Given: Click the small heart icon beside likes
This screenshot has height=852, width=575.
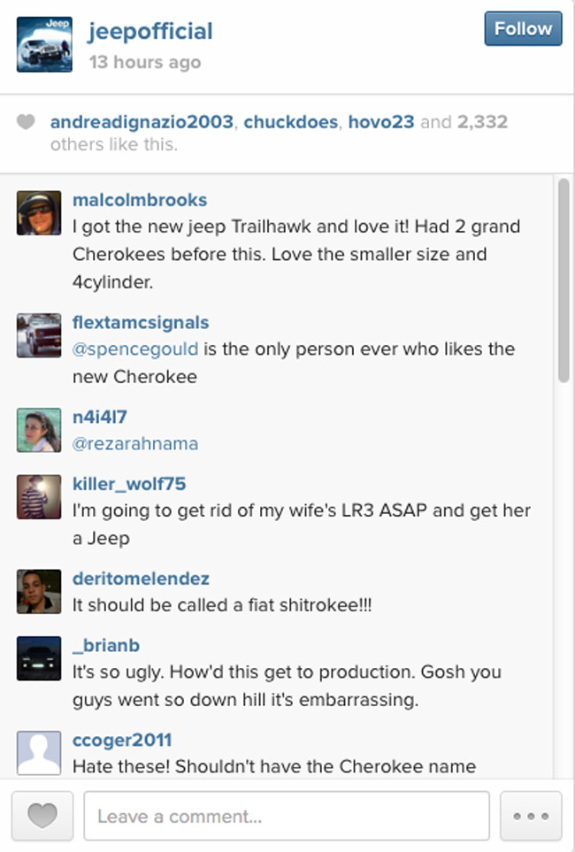Looking at the screenshot, I should 26,122.
